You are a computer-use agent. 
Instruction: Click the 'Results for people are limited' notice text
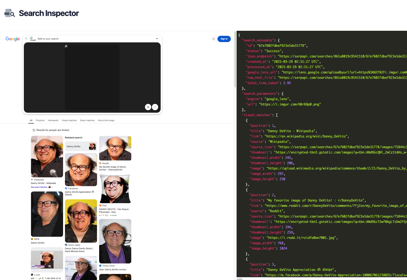(x=53, y=130)
